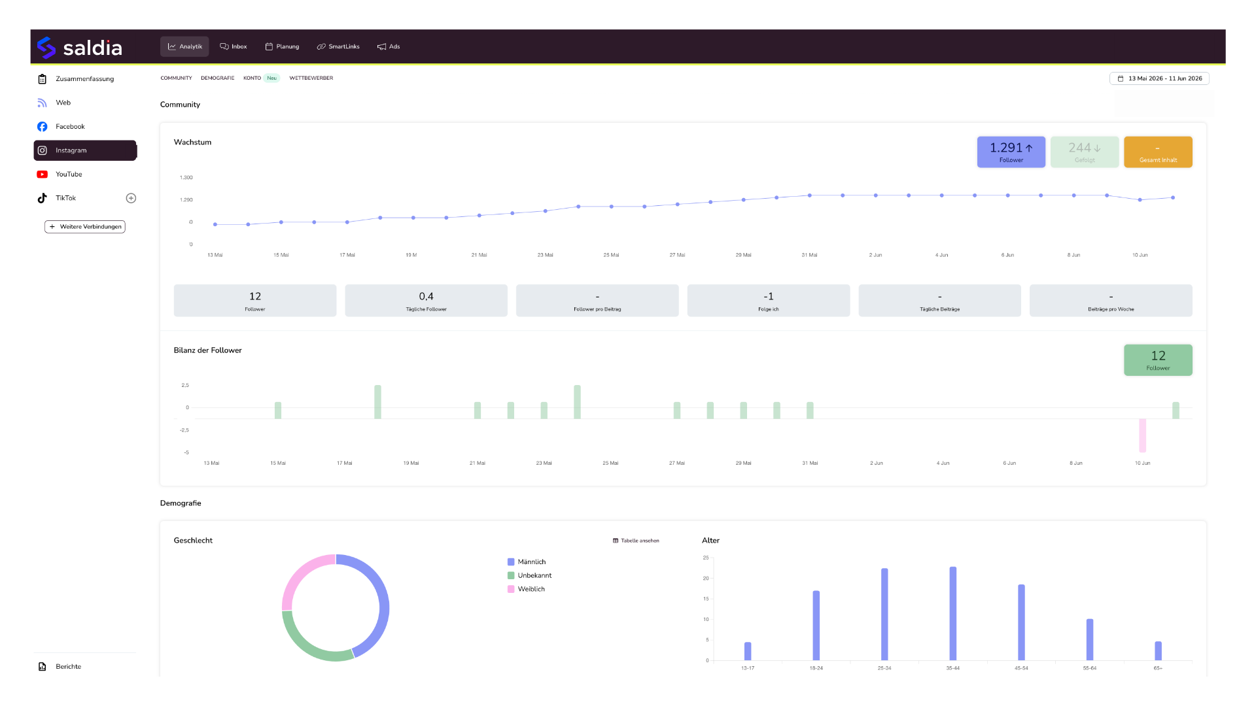Open the Ads tab
This screenshot has width=1256, height=706.
click(x=389, y=46)
